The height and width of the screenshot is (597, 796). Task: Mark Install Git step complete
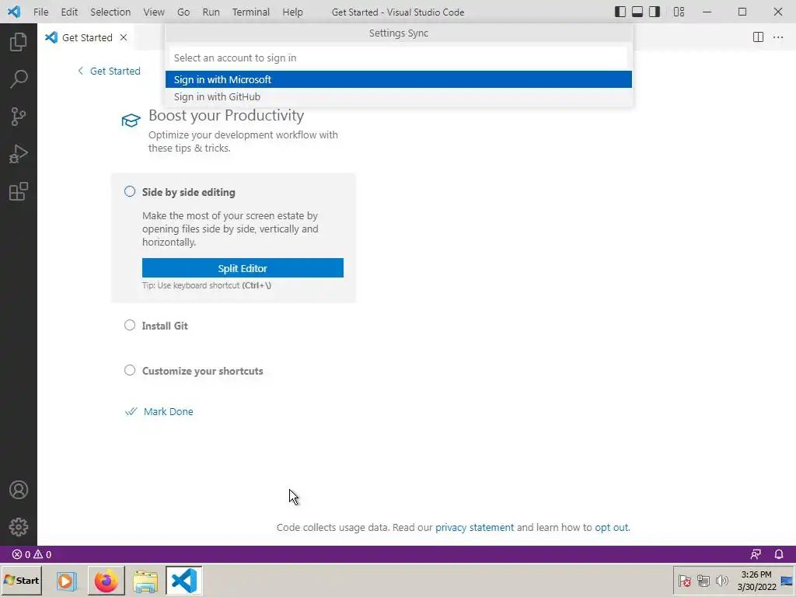(130, 325)
